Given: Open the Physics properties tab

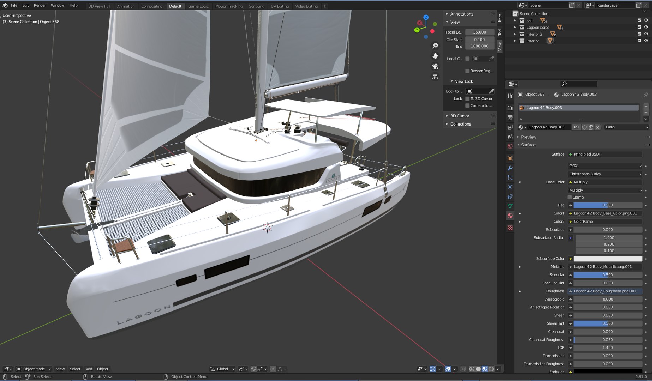Looking at the screenshot, I should click(510, 187).
